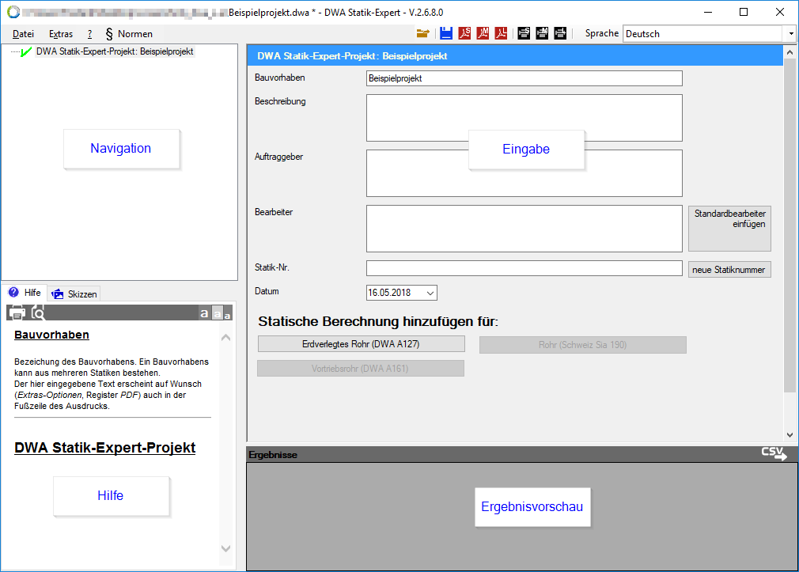Viewport: 799px width, 572px height.
Task: Switch to the Skizzen tab
Action: [x=75, y=294]
